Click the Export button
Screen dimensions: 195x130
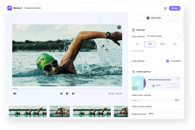coord(174,8)
